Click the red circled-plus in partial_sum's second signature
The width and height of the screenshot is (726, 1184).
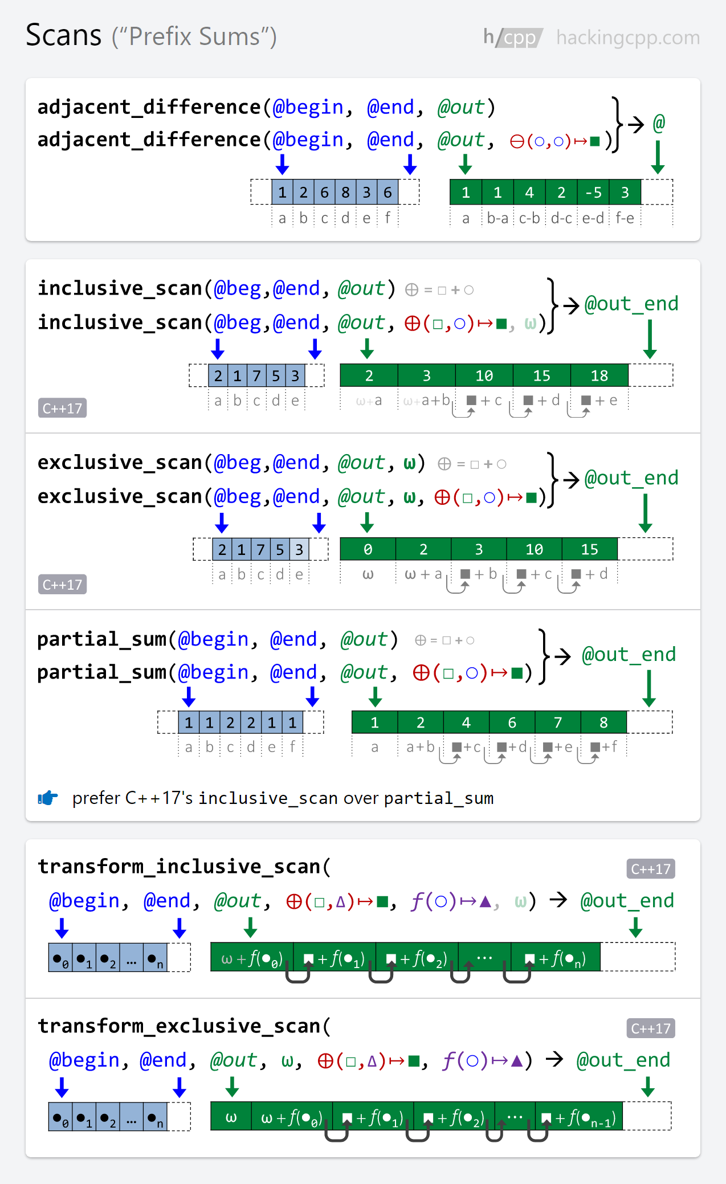tap(421, 673)
